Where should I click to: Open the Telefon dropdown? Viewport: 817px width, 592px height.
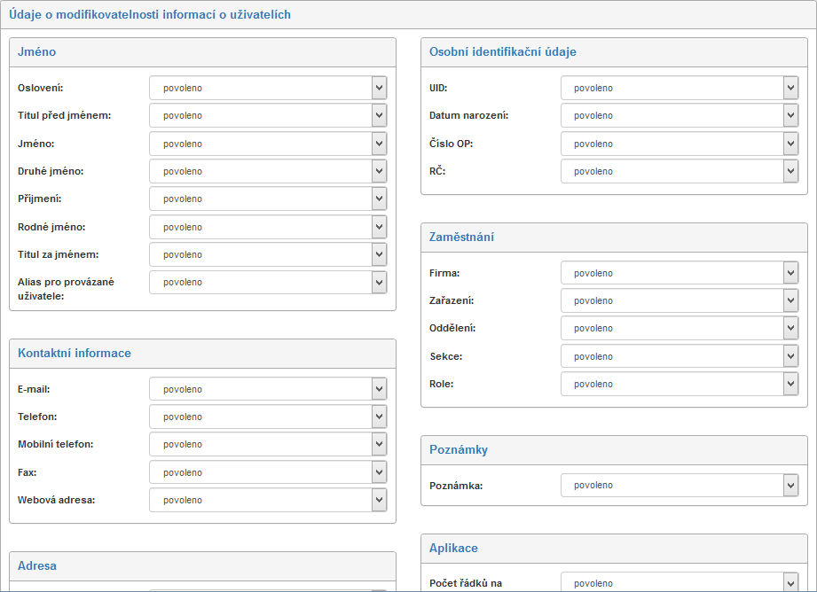tap(268, 417)
